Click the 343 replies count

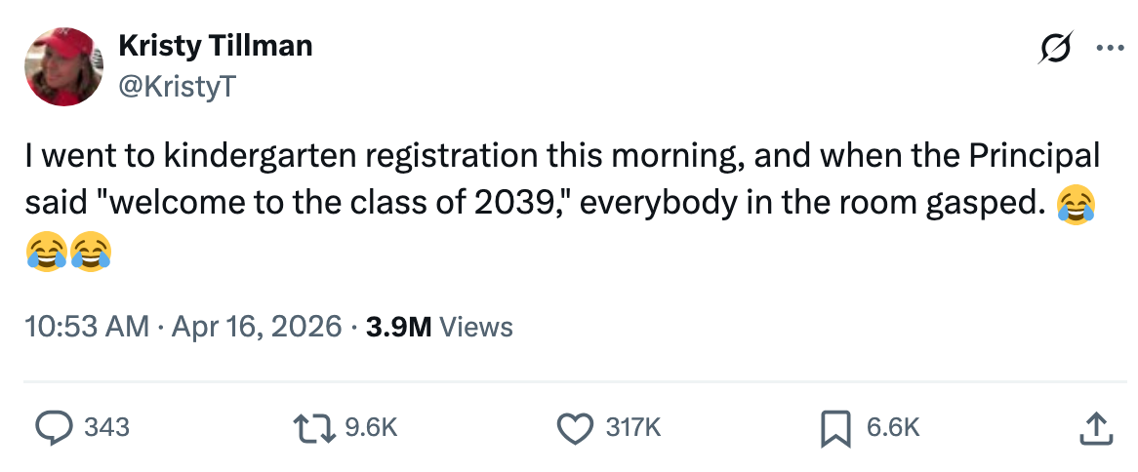pyautogui.click(x=107, y=426)
